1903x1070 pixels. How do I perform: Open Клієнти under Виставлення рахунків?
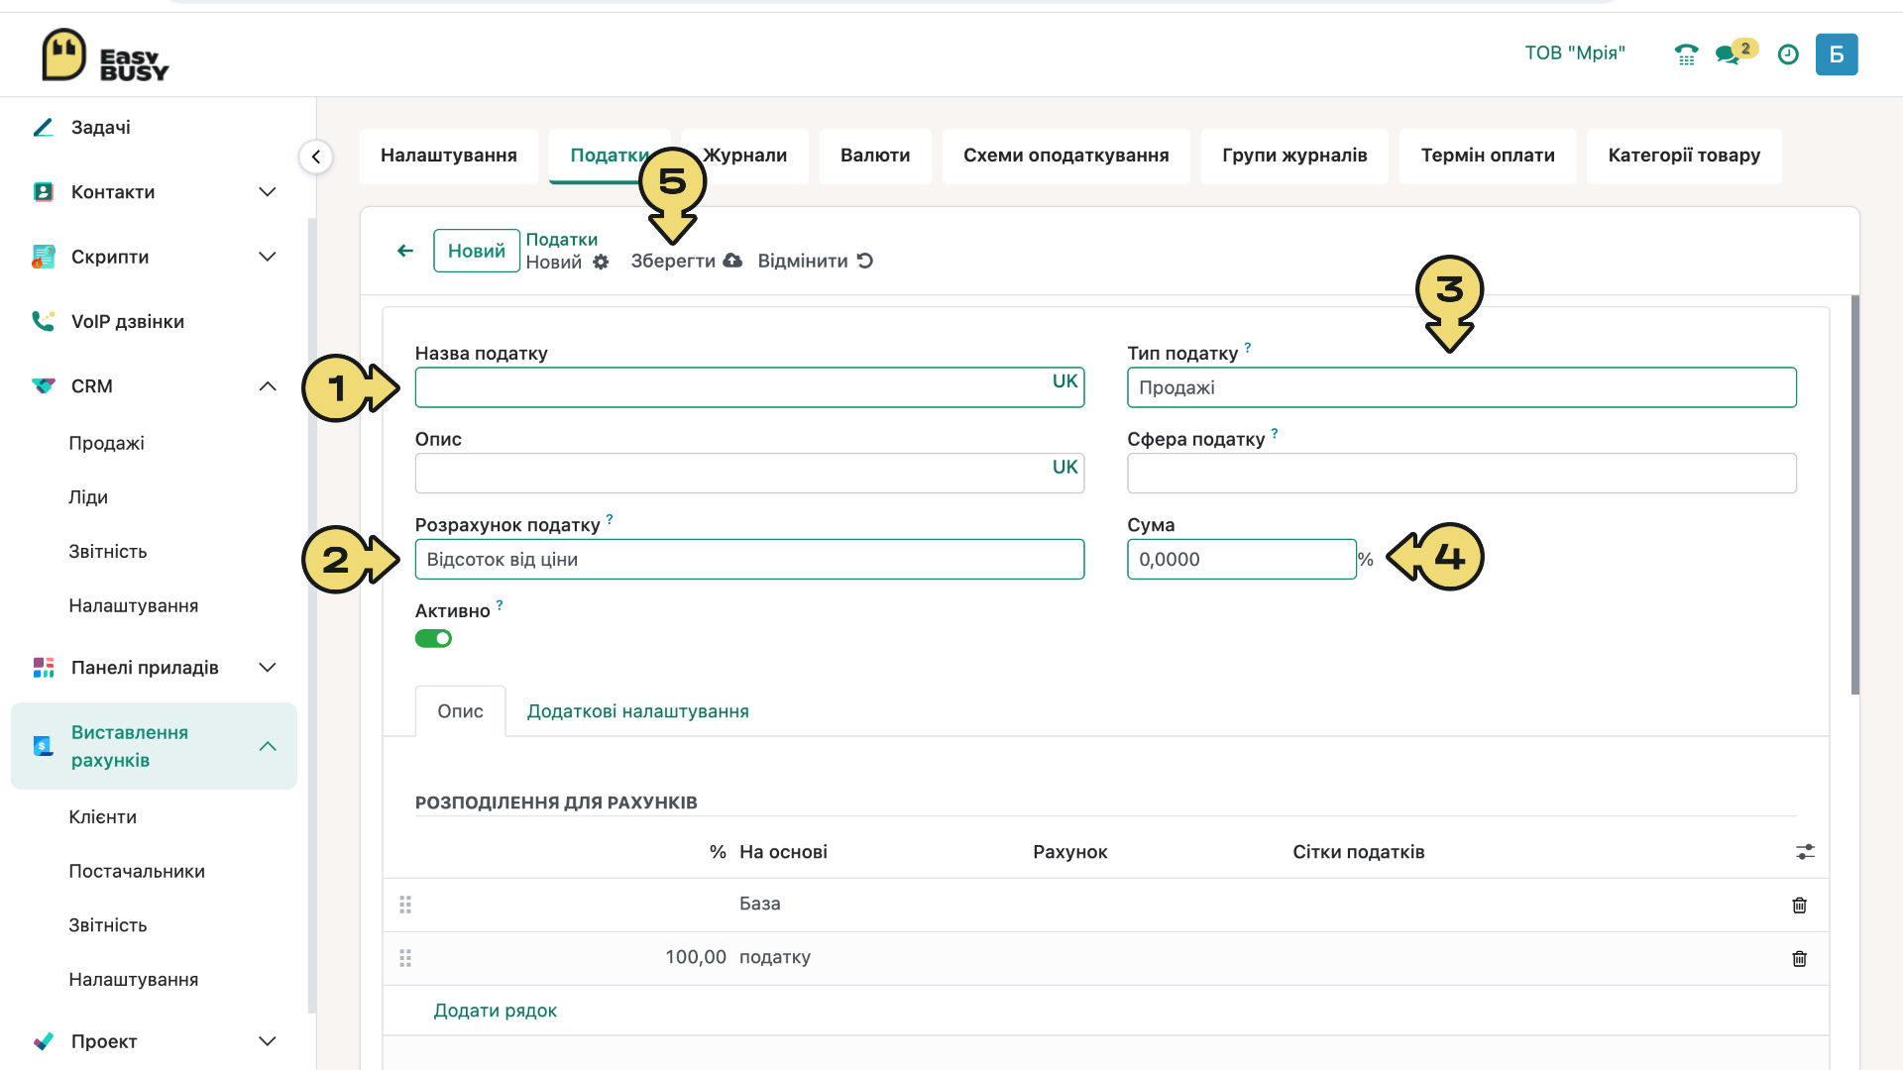click(x=102, y=817)
